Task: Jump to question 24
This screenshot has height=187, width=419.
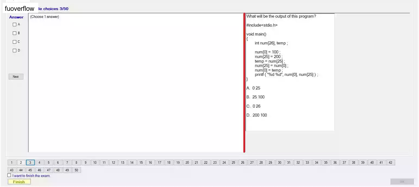Action: (224, 163)
